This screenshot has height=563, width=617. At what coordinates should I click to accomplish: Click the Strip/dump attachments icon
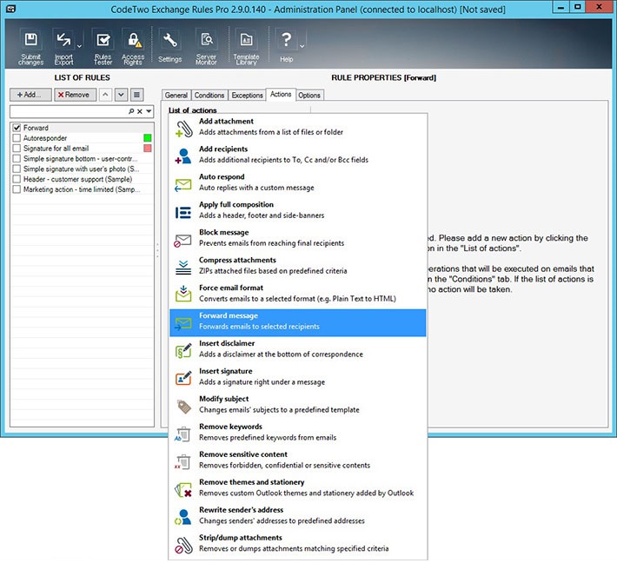pyautogui.click(x=183, y=545)
